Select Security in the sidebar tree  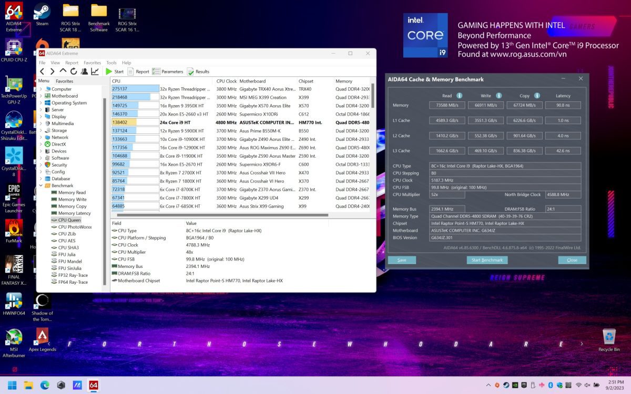click(x=56, y=165)
